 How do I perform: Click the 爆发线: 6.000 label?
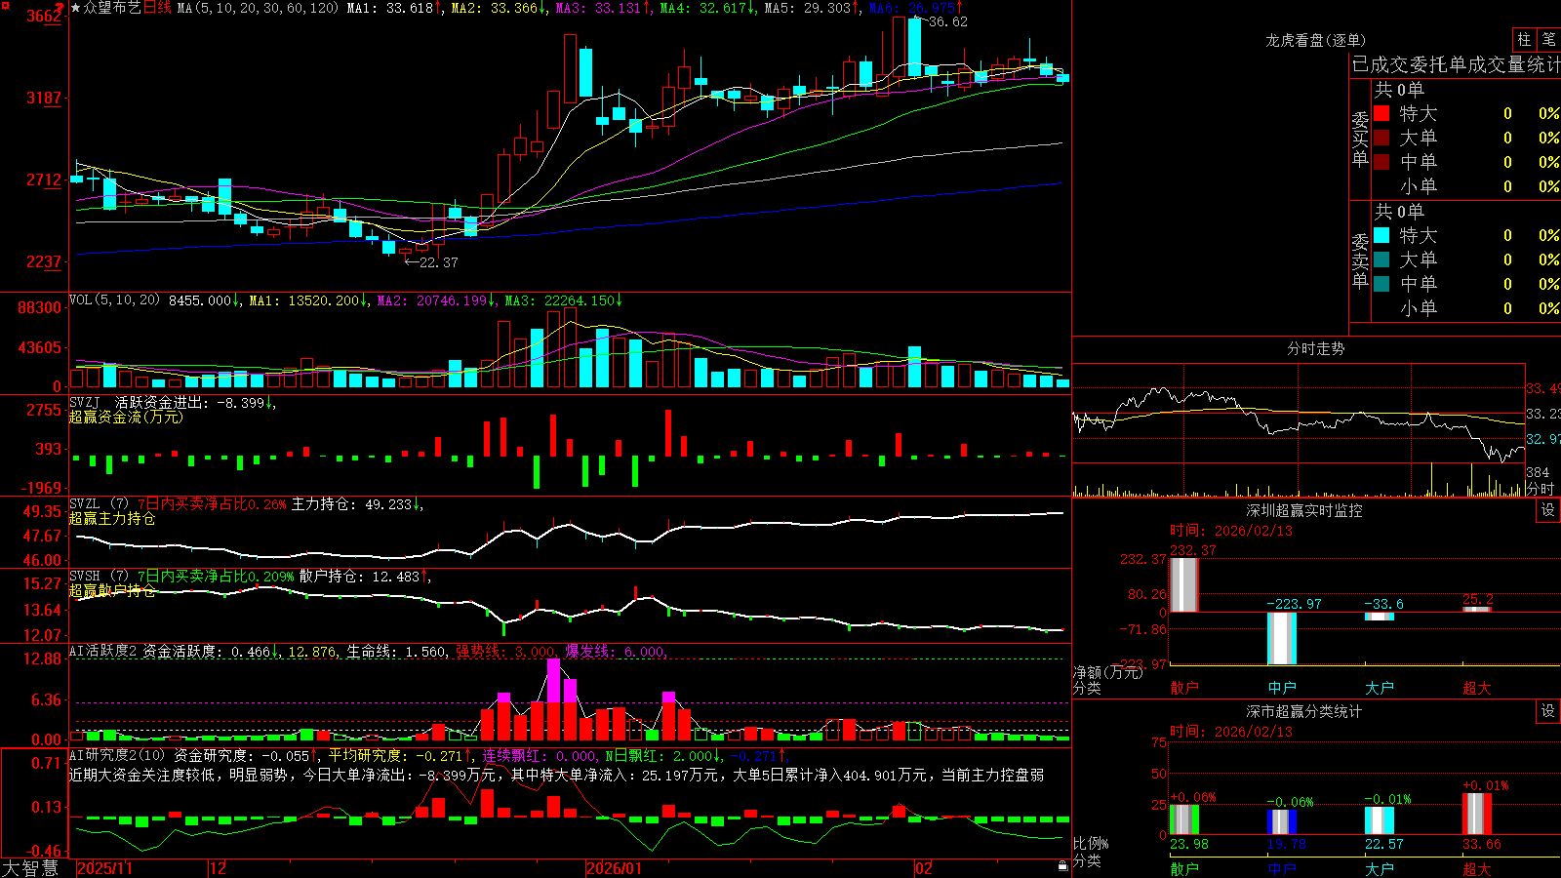pyautogui.click(x=616, y=652)
